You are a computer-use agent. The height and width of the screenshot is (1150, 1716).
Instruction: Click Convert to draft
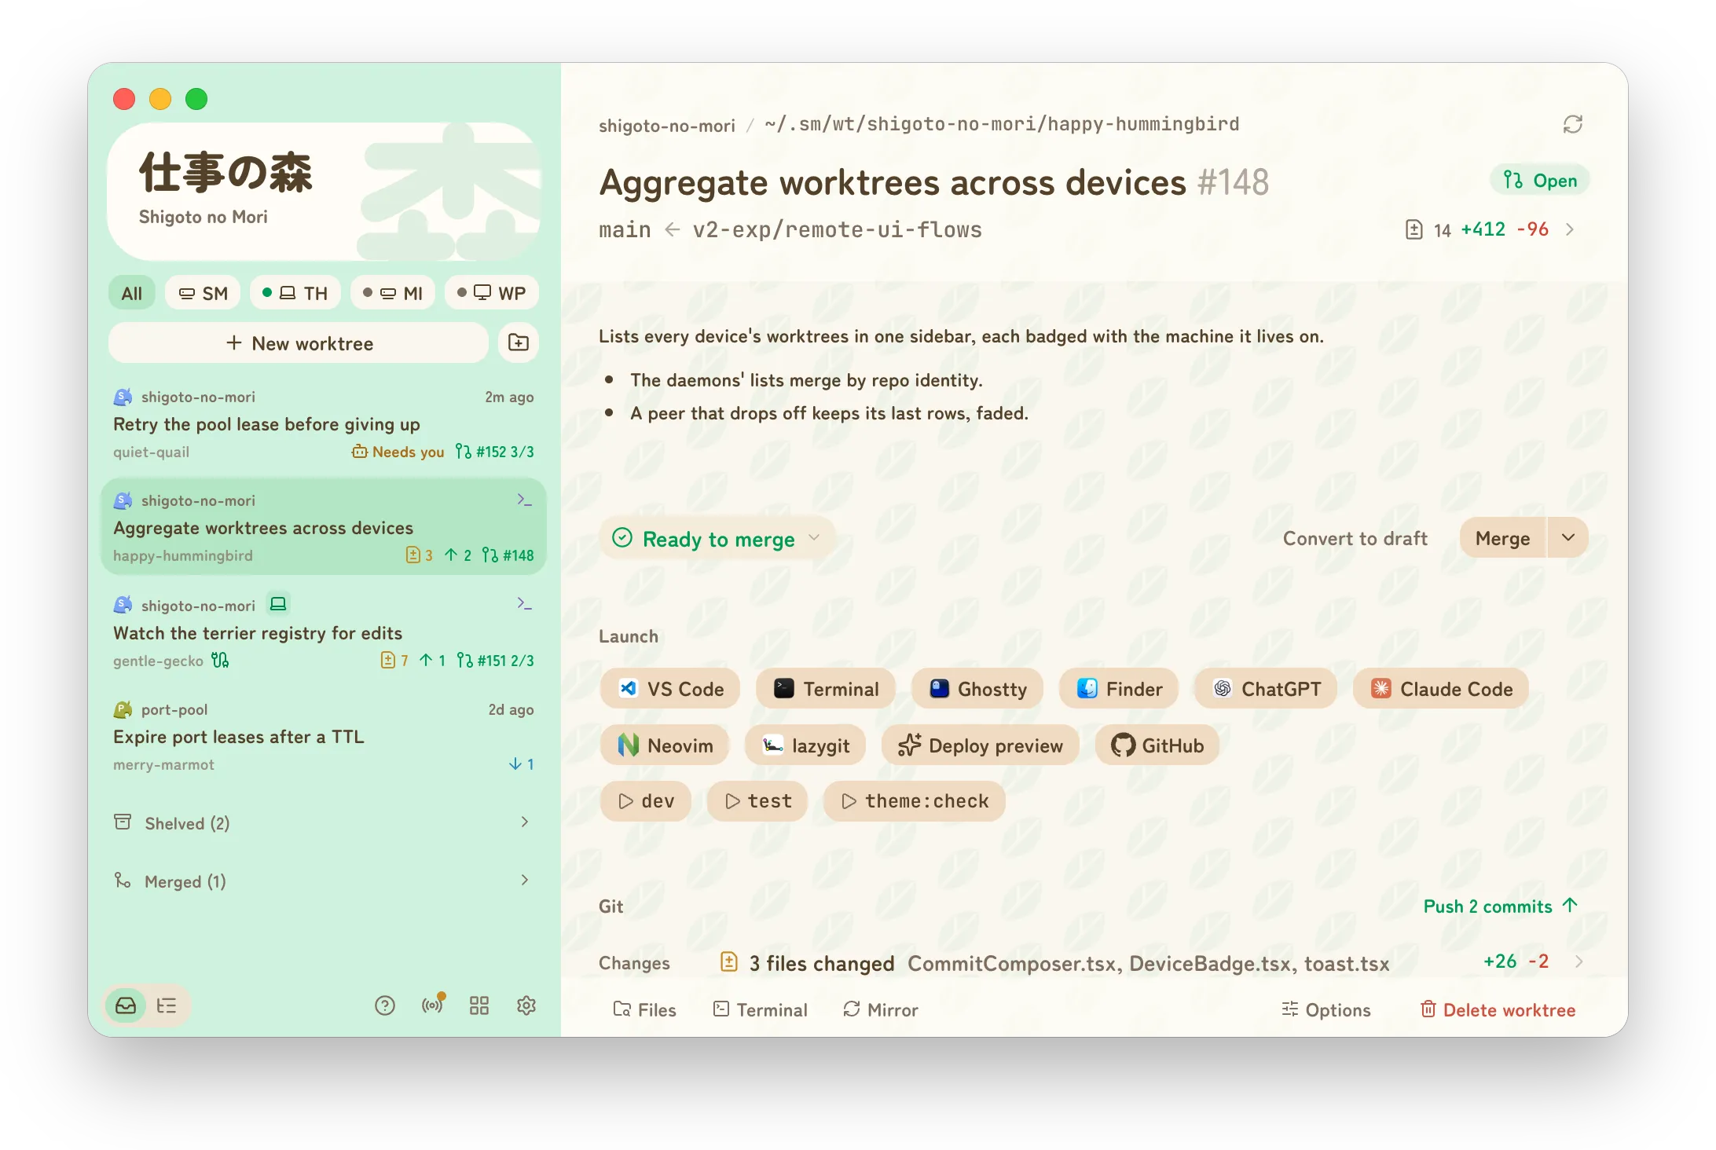[1355, 538]
